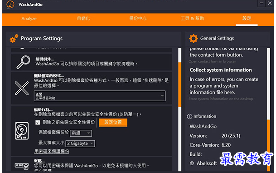Click the 搜尋例外... heading
The height and width of the screenshot is (173, 276).
tap(45, 59)
